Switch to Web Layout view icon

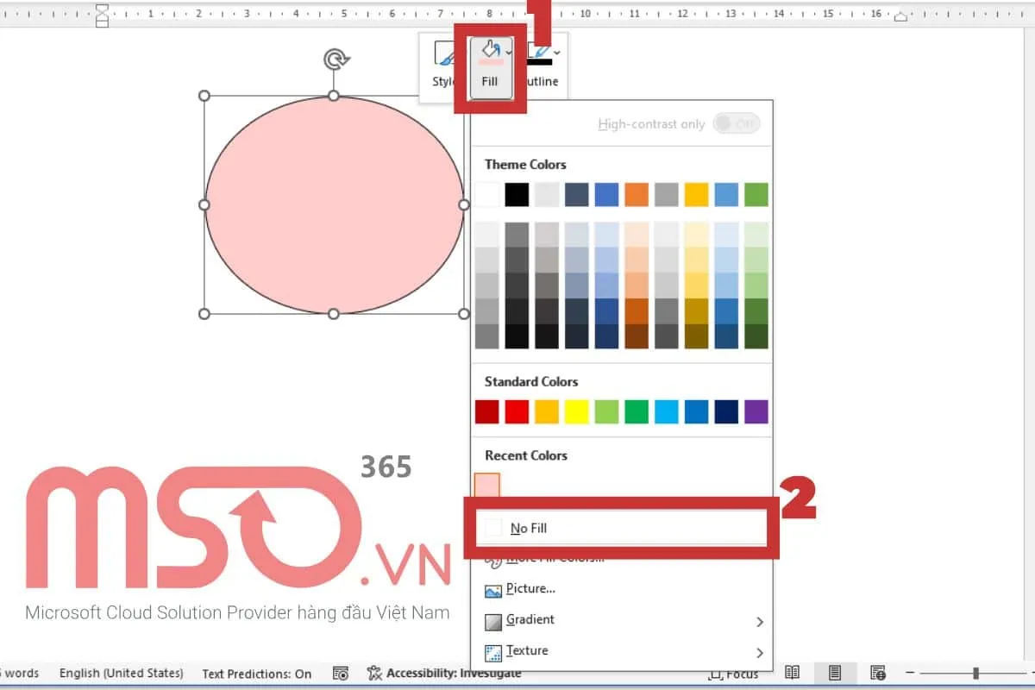coord(878,673)
